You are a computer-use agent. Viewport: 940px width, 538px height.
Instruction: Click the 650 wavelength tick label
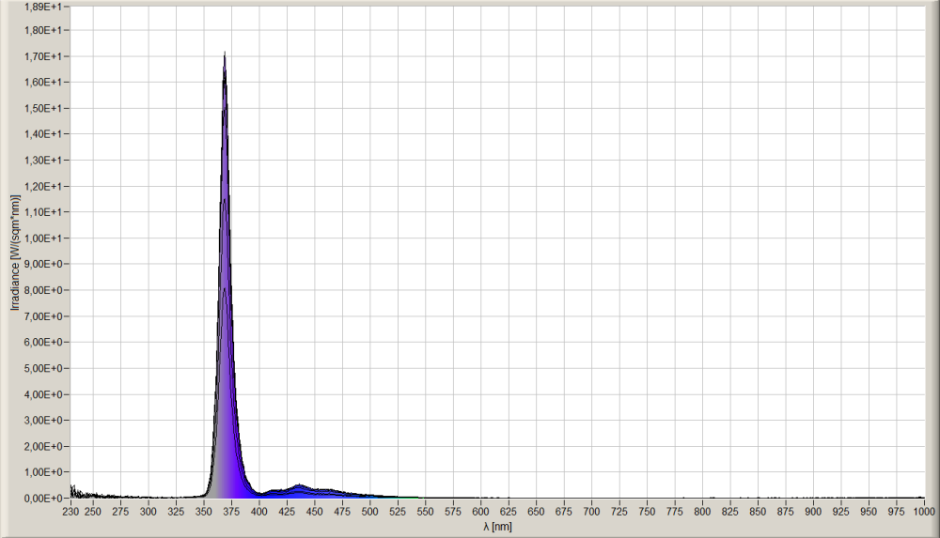coord(536,512)
